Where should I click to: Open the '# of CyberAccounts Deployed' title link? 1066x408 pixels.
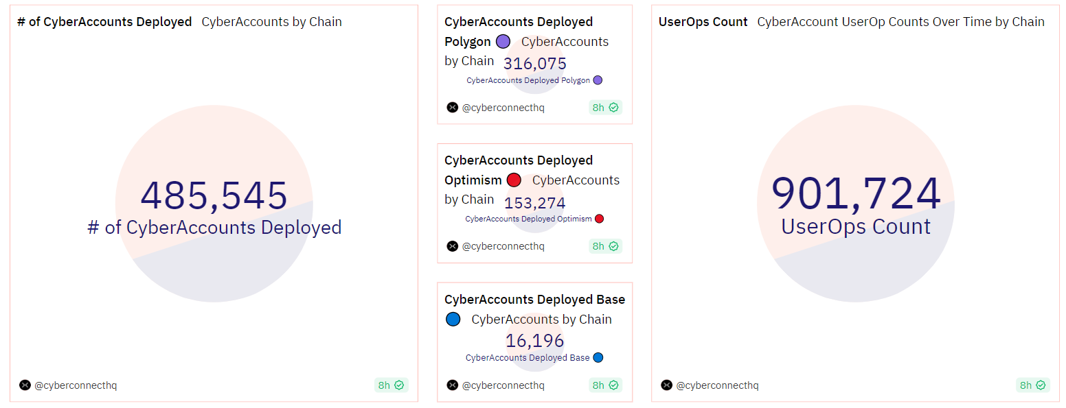(104, 22)
